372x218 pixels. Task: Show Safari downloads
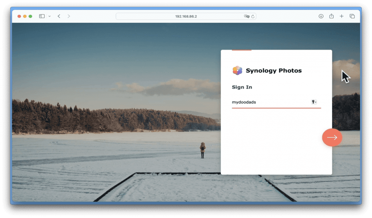321,16
